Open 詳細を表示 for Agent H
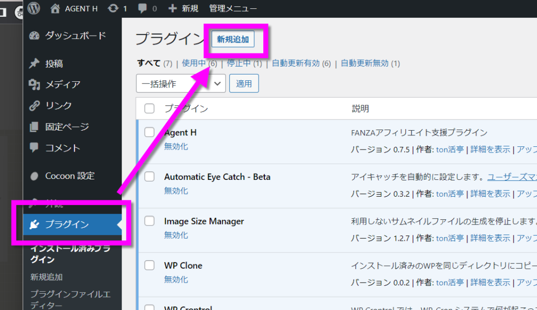Screen dimensions: 537x310 click(x=490, y=149)
